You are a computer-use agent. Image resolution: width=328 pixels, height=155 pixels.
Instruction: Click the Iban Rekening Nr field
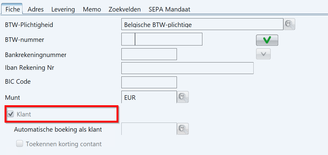point(188,68)
